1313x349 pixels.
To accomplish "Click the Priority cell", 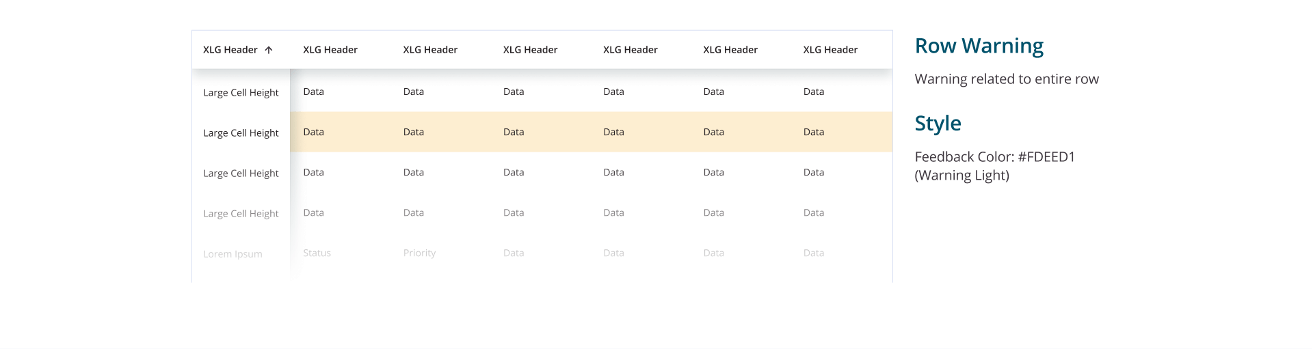I will 419,253.
